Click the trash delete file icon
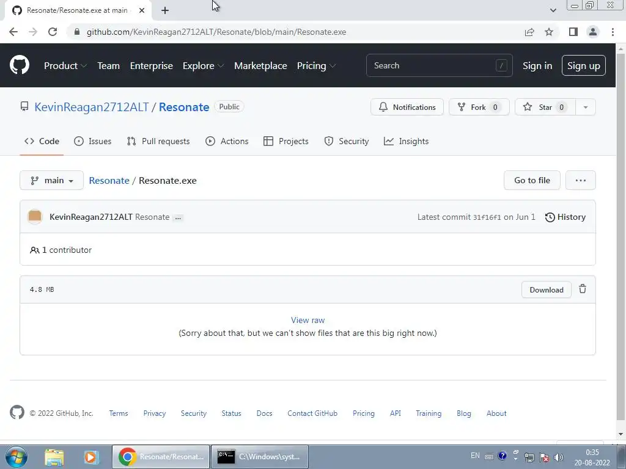626x469 pixels. pyautogui.click(x=583, y=289)
